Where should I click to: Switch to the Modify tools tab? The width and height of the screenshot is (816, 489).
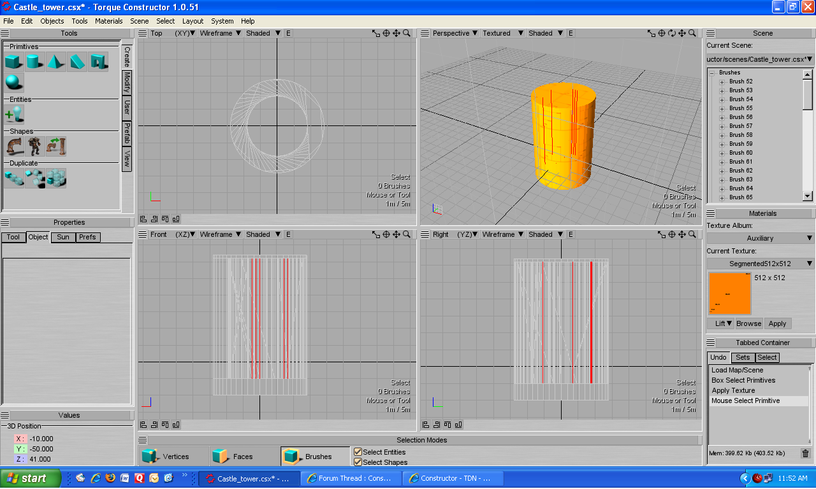coord(127,82)
